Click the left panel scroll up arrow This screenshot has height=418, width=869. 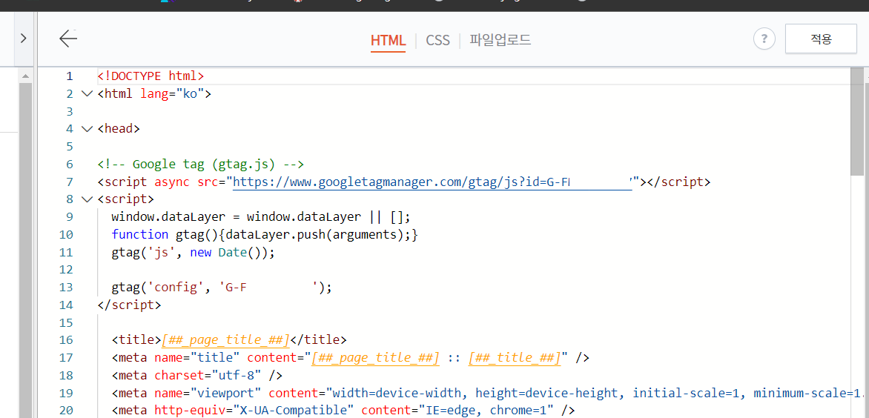[x=25, y=75]
